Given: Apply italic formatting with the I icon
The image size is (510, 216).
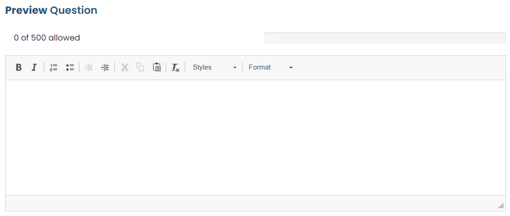Looking at the screenshot, I should [x=34, y=67].
